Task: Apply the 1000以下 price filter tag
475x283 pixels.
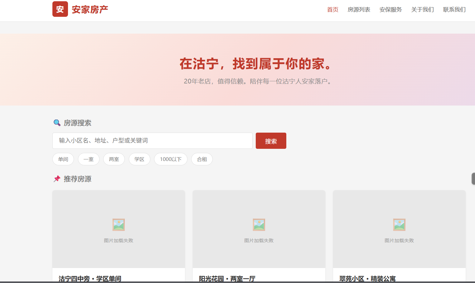Action: 171,159
